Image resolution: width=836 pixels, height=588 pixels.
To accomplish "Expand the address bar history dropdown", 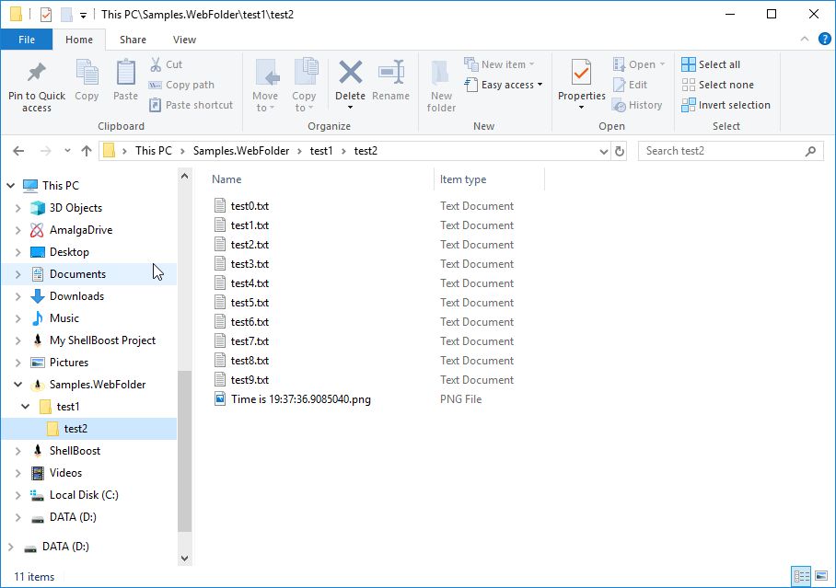I will [604, 152].
